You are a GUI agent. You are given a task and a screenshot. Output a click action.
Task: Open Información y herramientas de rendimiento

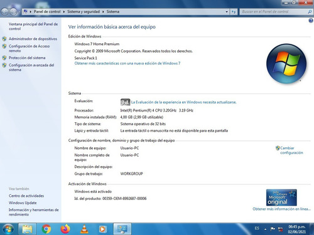[x=33, y=212]
